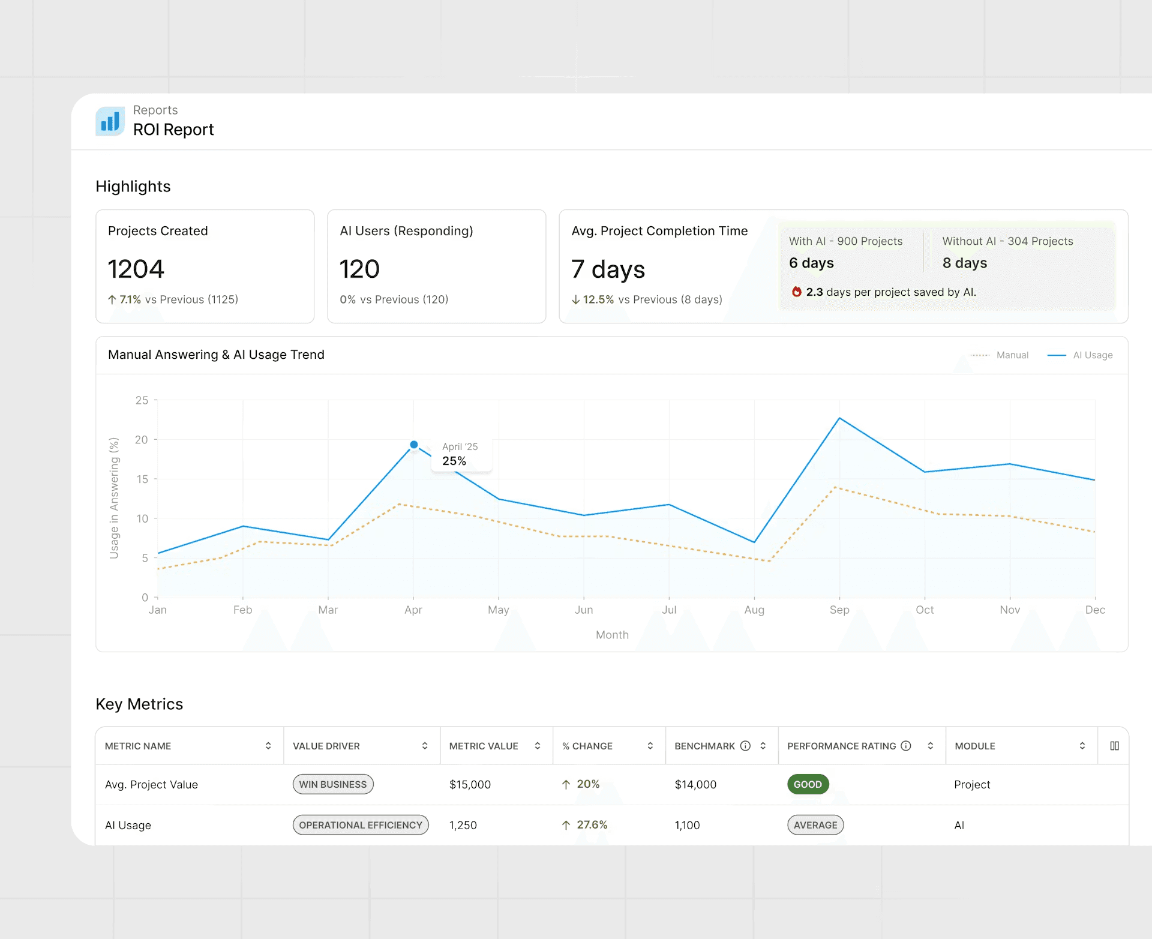Click the ROI Report bar chart icon
The image size is (1152, 939).
pyautogui.click(x=110, y=122)
